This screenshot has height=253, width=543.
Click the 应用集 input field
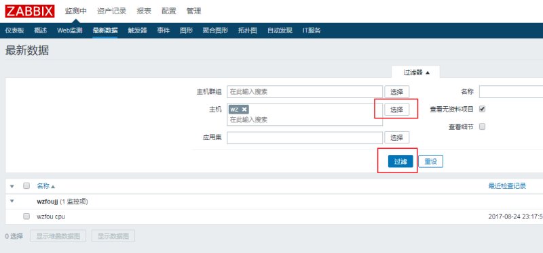(x=305, y=137)
